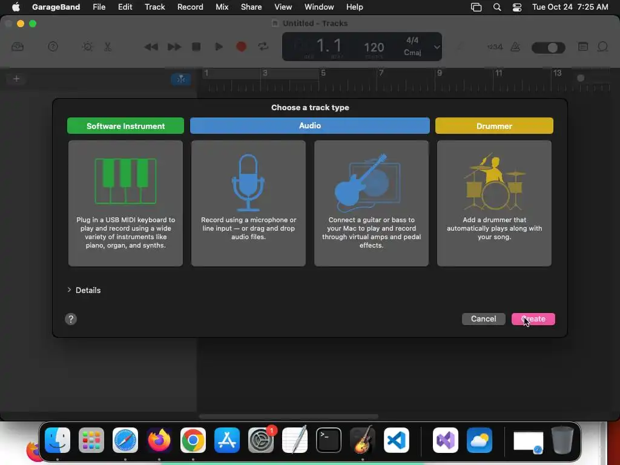The image size is (620, 465).
Task: Open the LCD display mode dropdown arrow
Action: [x=437, y=47]
